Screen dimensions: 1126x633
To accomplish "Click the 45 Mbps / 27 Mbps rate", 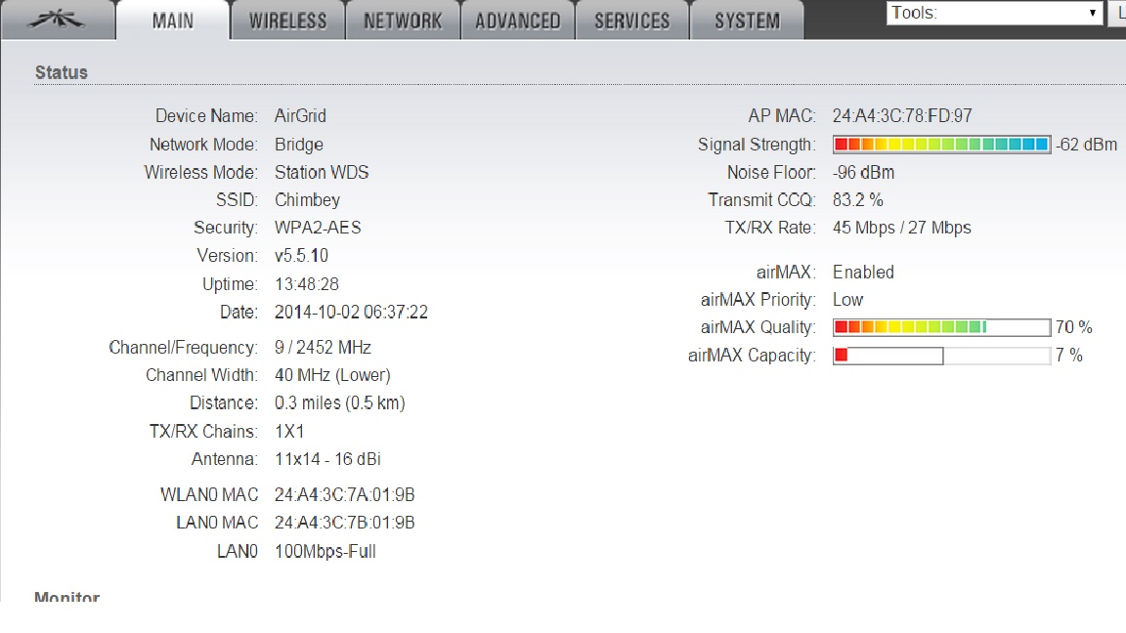I will [x=902, y=228].
